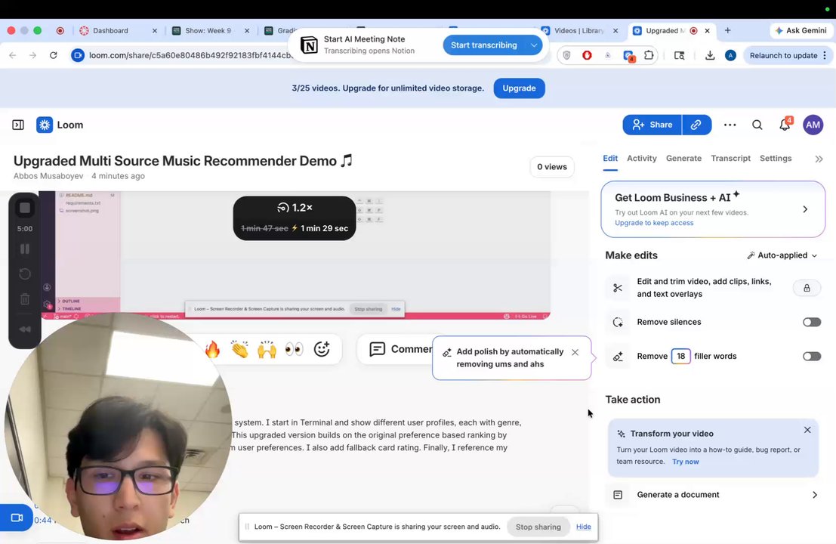The height and width of the screenshot is (544, 836).
Task: Toggle Remove silences switch
Action: pyautogui.click(x=812, y=322)
